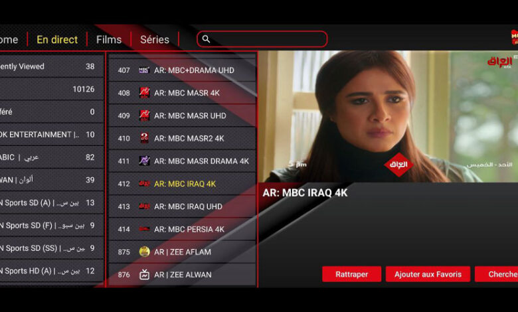Image resolution: width=518 pixels, height=312 pixels.
Task: Click Ajouter aux Favoris button
Action: coord(428,274)
